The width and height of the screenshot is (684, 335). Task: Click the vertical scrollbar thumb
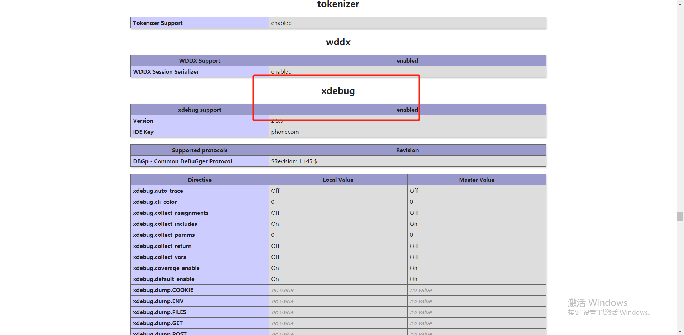pyautogui.click(x=680, y=216)
